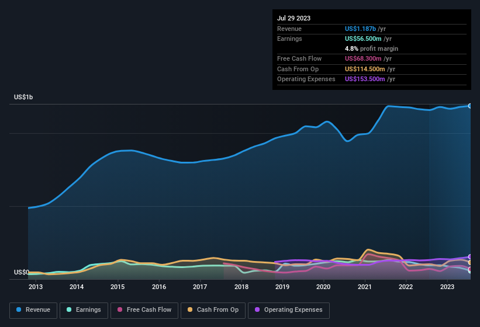Click the pink free cash flow endpoint marker
Image resolution: width=480 pixels, height=327 pixels.
(470, 269)
